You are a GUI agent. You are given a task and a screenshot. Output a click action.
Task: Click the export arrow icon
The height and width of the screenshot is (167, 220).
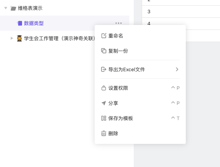click(x=104, y=69)
